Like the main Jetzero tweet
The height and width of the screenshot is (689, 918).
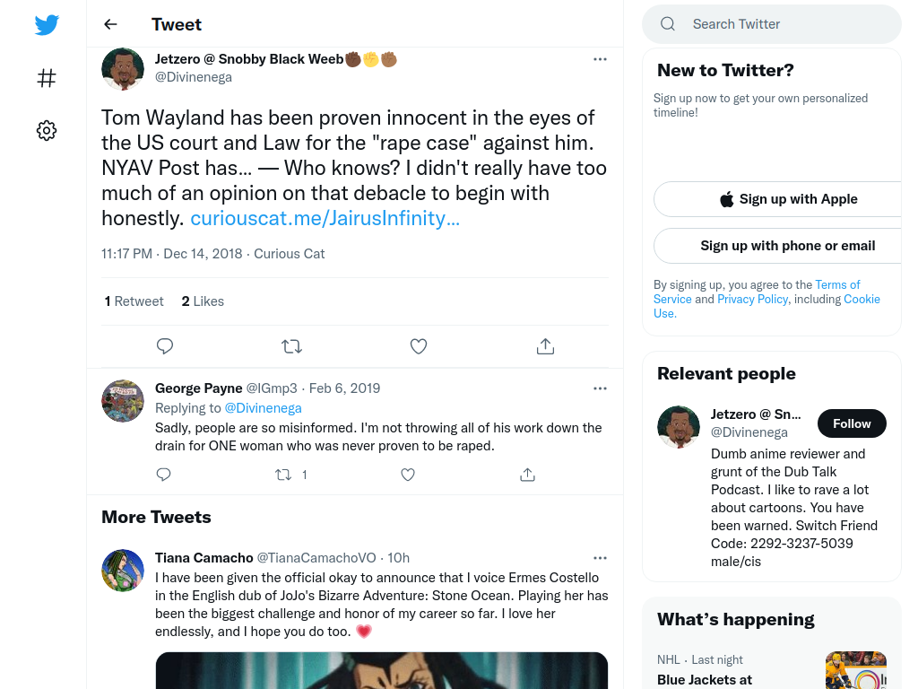pyautogui.click(x=419, y=346)
